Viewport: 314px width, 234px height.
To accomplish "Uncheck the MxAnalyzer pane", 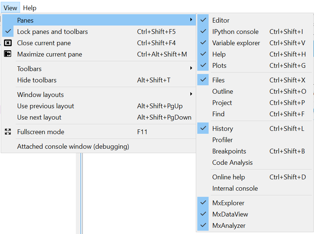I will pos(203,226).
